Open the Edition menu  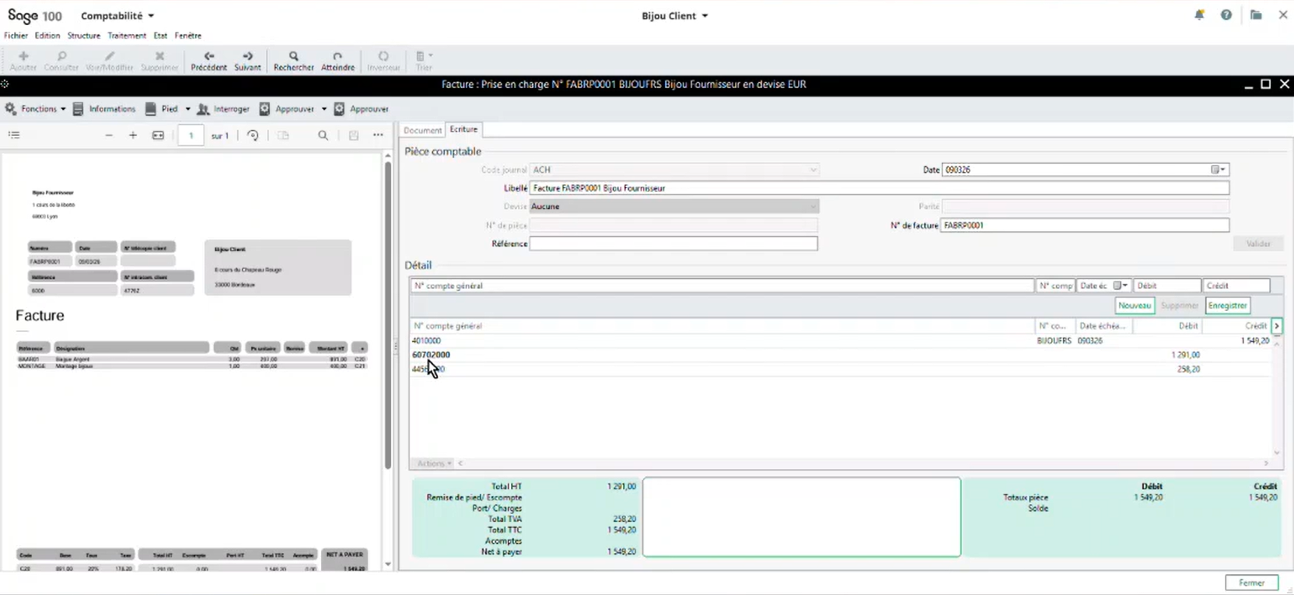coord(47,35)
